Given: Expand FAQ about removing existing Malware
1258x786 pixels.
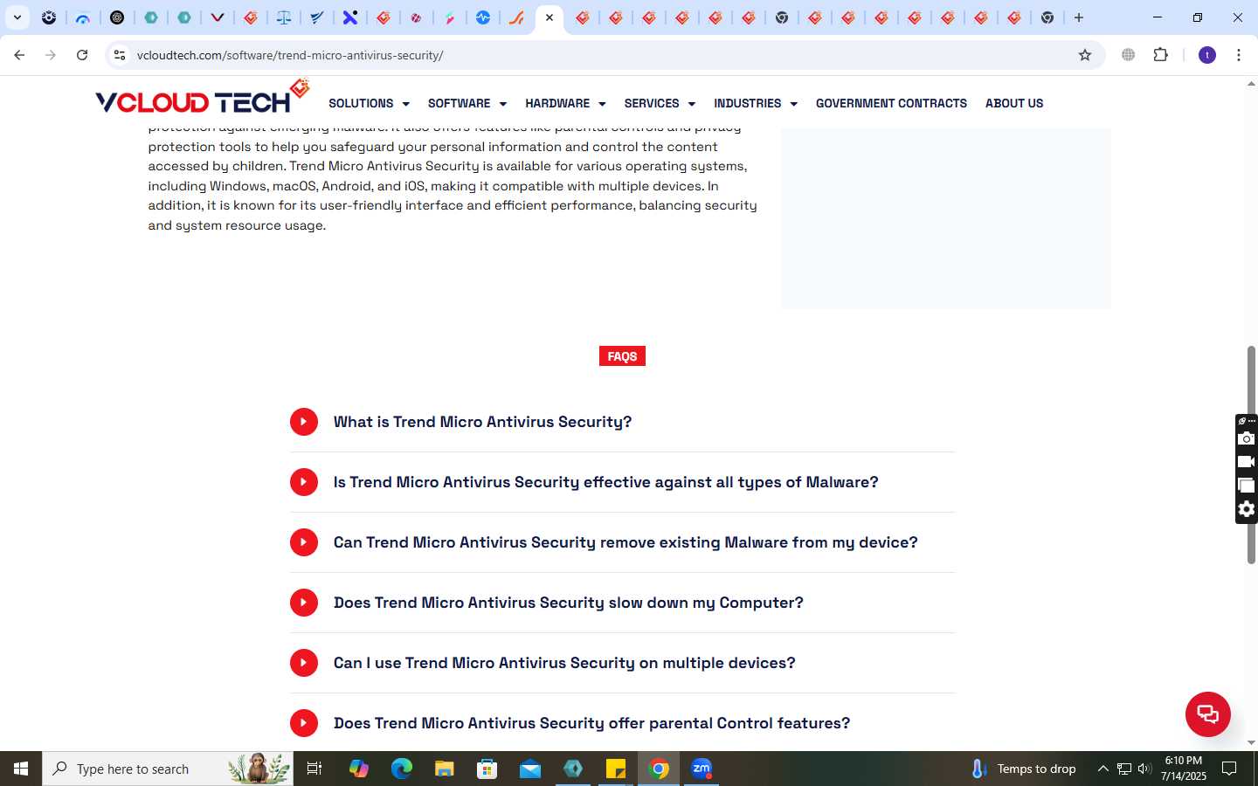Looking at the screenshot, I should tap(622, 542).
